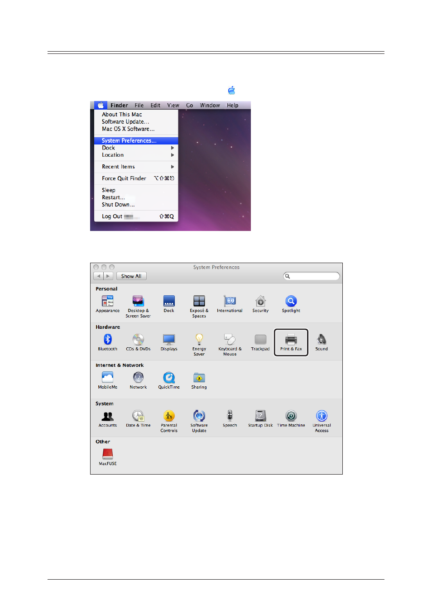Choose About This Mac
Screen dimensions: 432x610
(x=136, y=115)
